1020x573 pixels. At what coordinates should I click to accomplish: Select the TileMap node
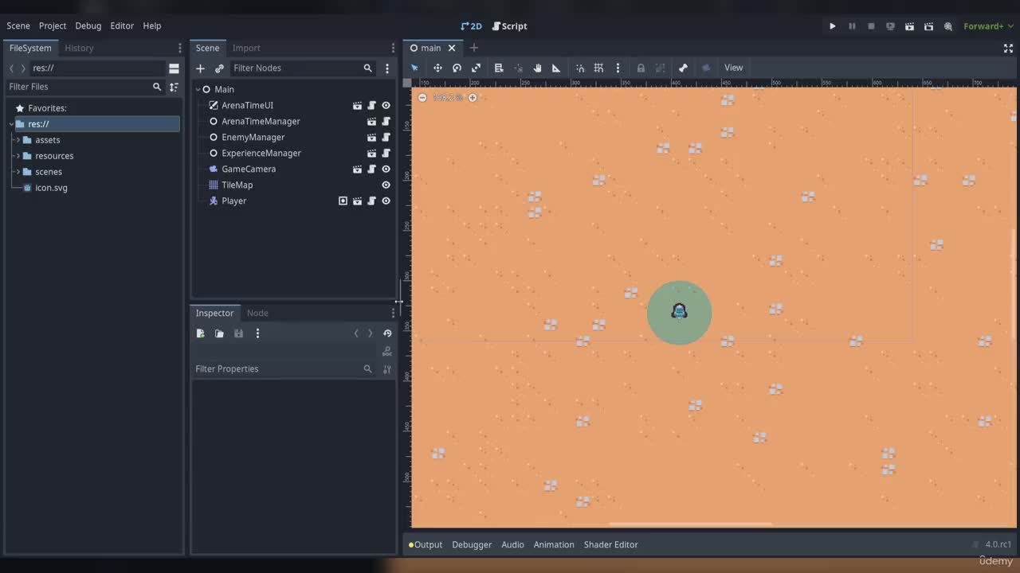pyautogui.click(x=237, y=185)
